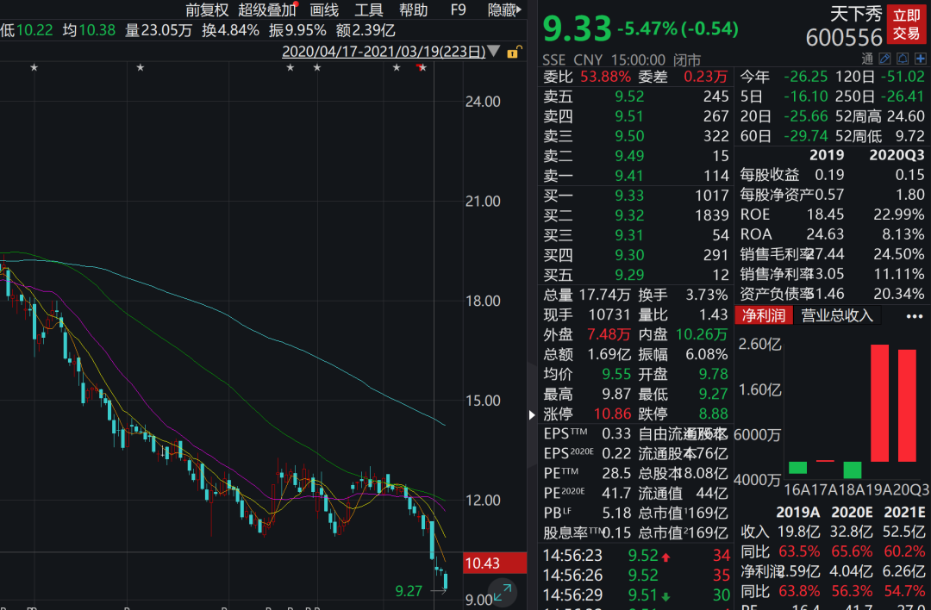Open the 画线 drawing tools menu
Screen dimensions: 931x610
[324, 10]
